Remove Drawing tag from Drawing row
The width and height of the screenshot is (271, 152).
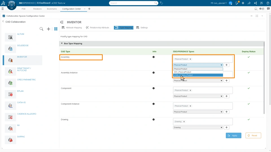(184, 122)
